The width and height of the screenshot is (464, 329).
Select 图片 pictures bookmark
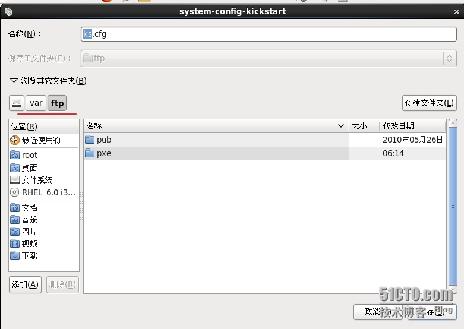(44, 232)
